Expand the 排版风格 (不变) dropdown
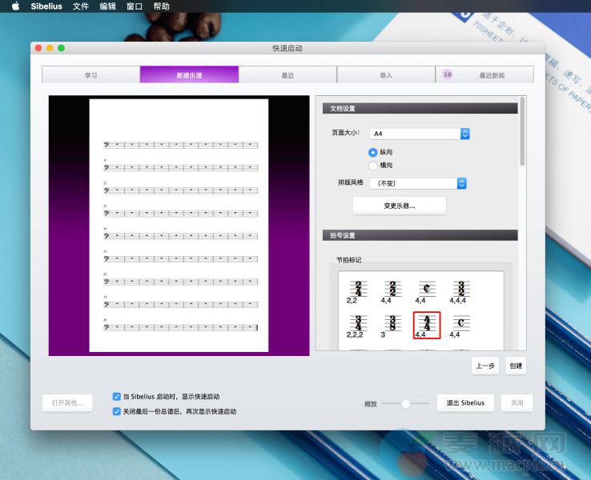 coord(418,183)
